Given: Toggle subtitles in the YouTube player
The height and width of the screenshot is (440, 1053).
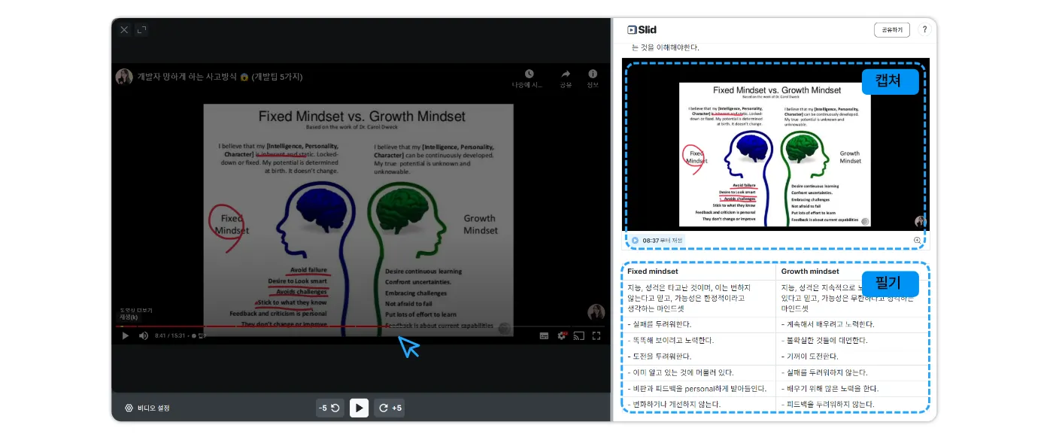Looking at the screenshot, I should click(x=544, y=335).
